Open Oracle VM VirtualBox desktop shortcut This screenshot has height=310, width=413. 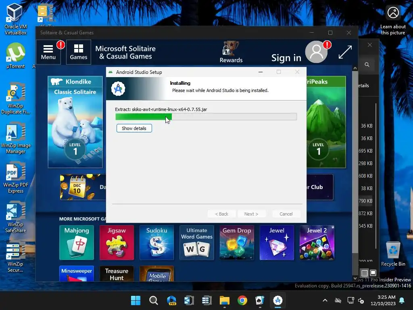(15, 19)
